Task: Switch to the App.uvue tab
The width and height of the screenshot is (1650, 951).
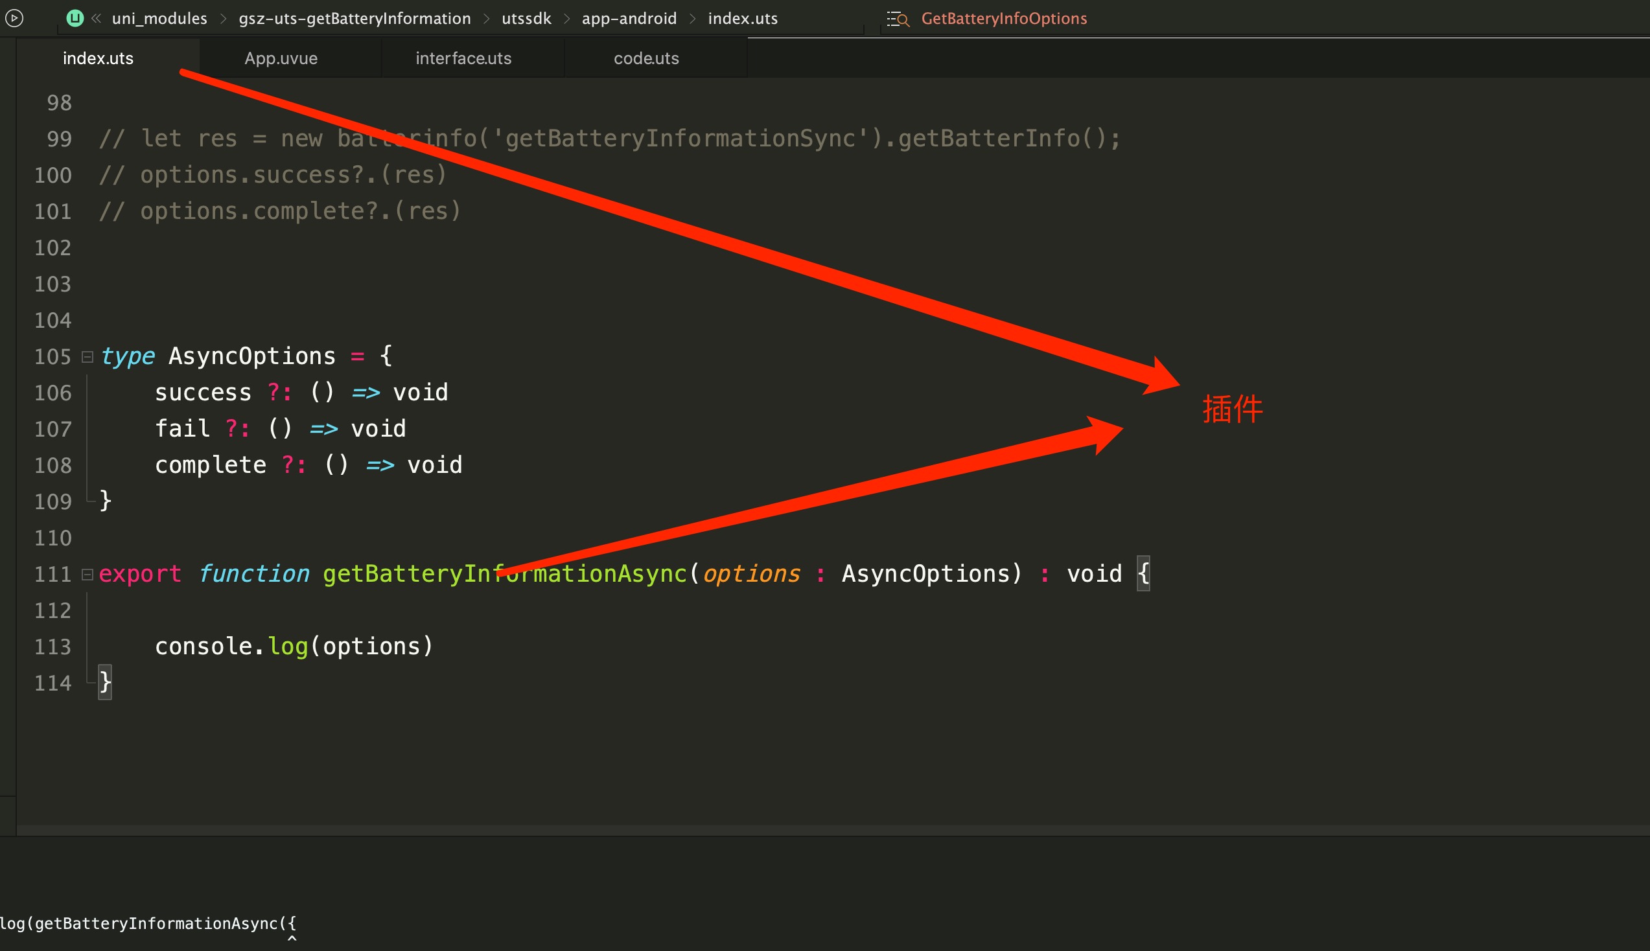Action: click(281, 58)
